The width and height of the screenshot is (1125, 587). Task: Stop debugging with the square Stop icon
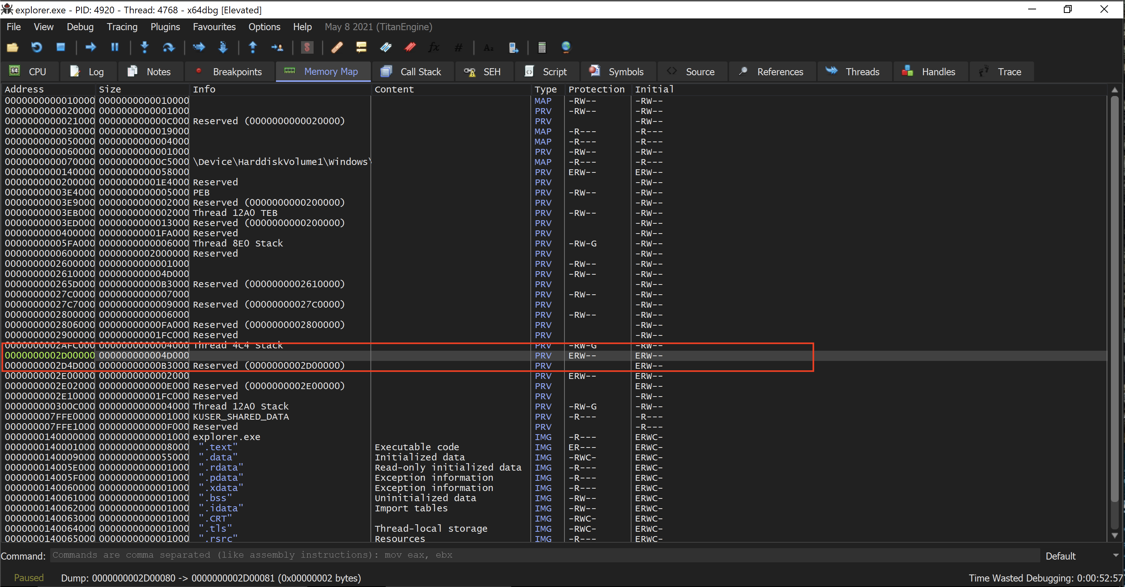click(61, 47)
